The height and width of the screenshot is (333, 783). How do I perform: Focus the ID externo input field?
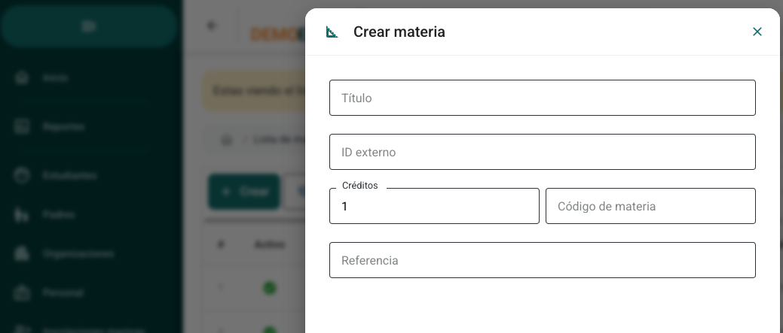(543, 152)
